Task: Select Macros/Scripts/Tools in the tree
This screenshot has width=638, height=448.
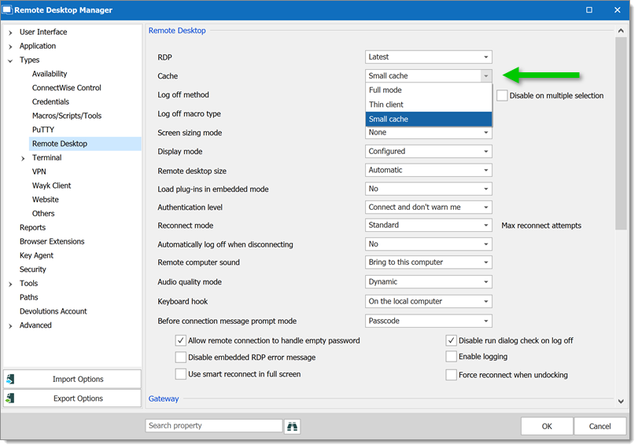Action: 67,116
